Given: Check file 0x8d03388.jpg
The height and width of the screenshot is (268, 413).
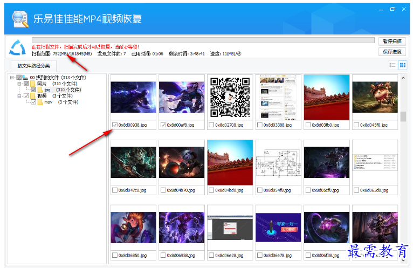Looking at the screenshot, I should tap(260, 125).
